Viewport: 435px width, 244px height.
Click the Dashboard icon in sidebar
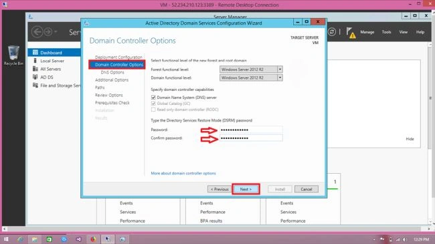point(35,52)
